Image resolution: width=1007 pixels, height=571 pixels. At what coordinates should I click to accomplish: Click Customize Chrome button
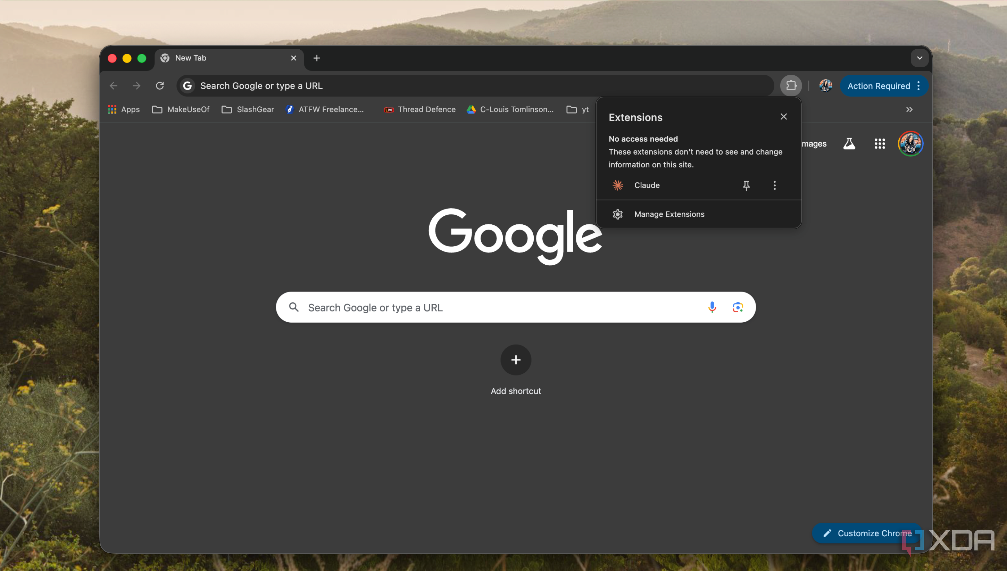click(x=867, y=533)
